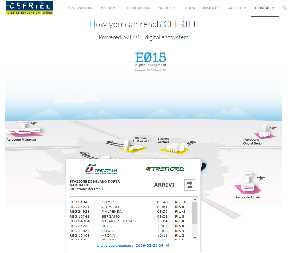This screenshot has height=253, width=301.
Task: Click the Trenord logo in train panel
Action: point(165,169)
